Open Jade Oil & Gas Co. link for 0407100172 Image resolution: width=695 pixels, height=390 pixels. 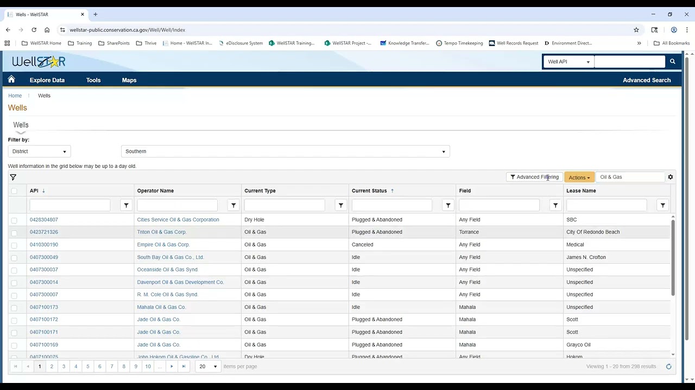159,320
